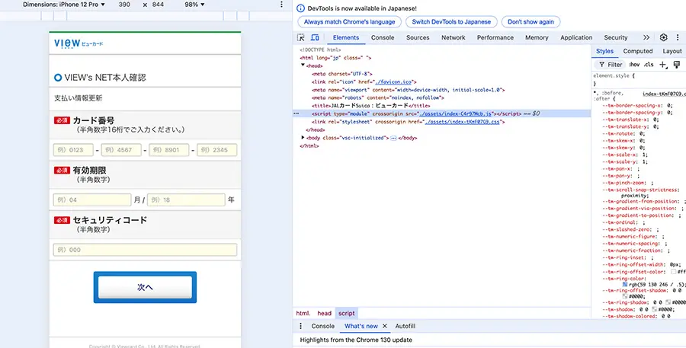Select head breadcrumb in DOM path
Screen dimensions: 686x348
(x=324, y=313)
